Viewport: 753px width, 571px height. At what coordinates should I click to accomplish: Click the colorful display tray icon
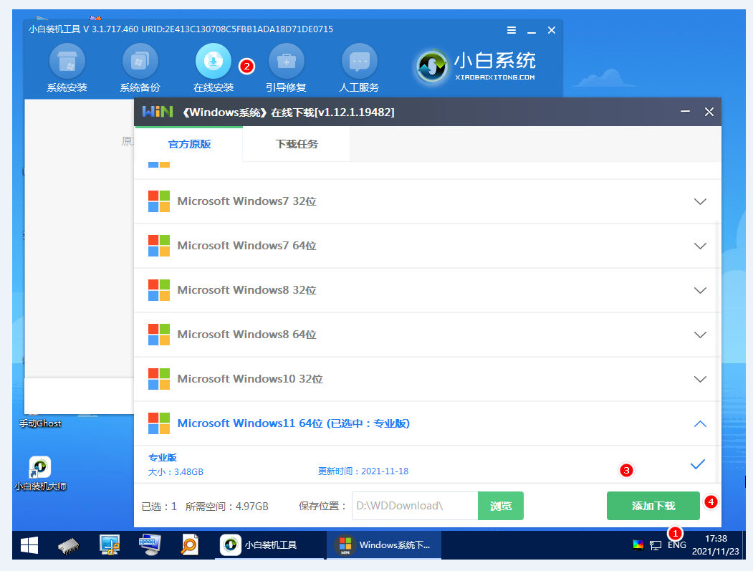pos(638,545)
